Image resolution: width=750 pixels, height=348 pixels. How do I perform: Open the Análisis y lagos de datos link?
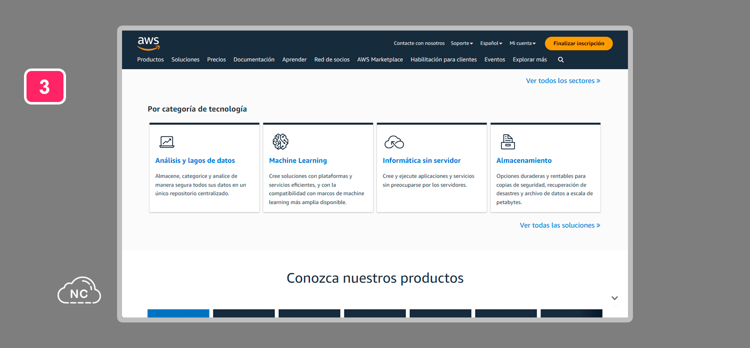195,160
